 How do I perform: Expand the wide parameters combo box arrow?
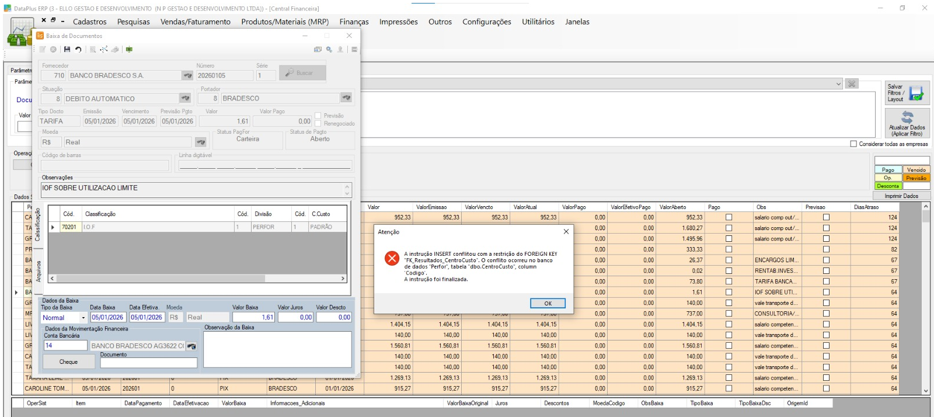click(x=838, y=84)
